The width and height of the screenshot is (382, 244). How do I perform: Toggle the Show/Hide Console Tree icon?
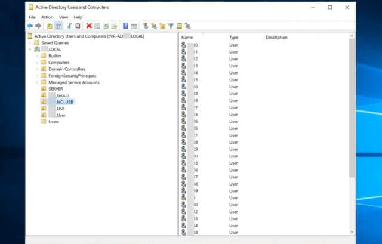tap(58, 26)
